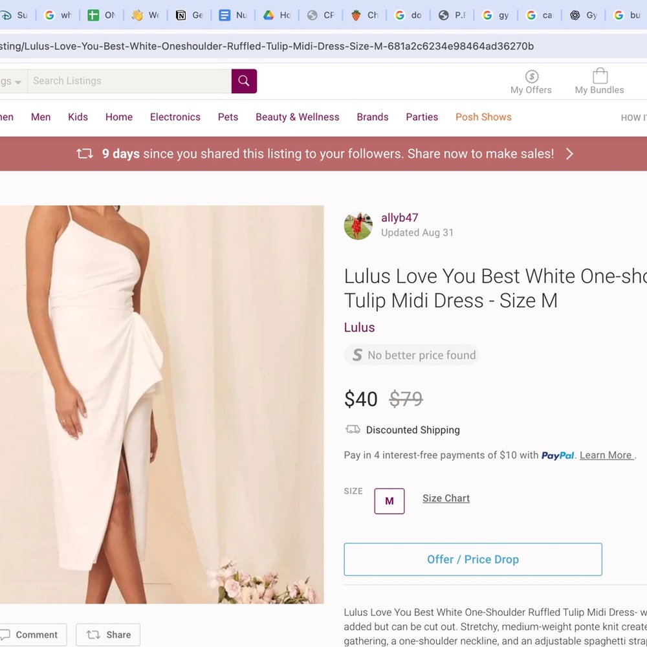The width and height of the screenshot is (647, 647).
Task: Click the allyb47 seller username link
Action: tap(399, 218)
